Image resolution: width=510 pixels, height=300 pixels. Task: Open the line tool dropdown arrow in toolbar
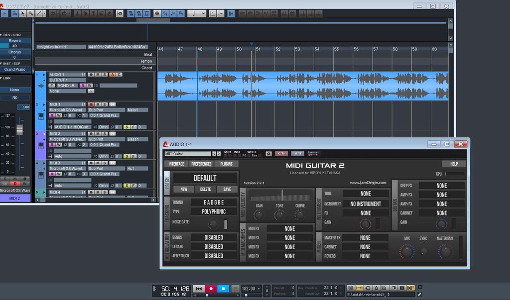(x=44, y=13)
